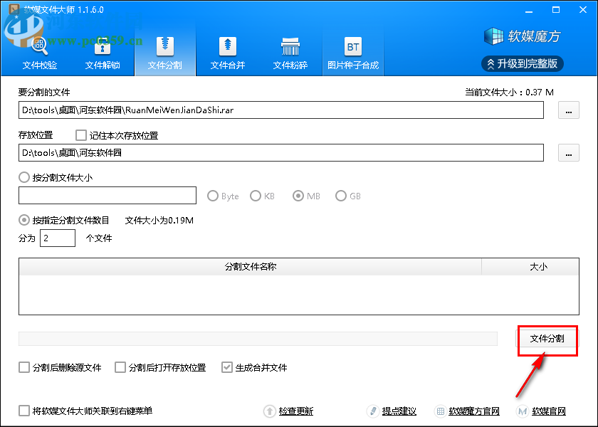Open the 文件解锁 (file unlock) tool
This screenshot has width=598, height=427.
(x=102, y=52)
